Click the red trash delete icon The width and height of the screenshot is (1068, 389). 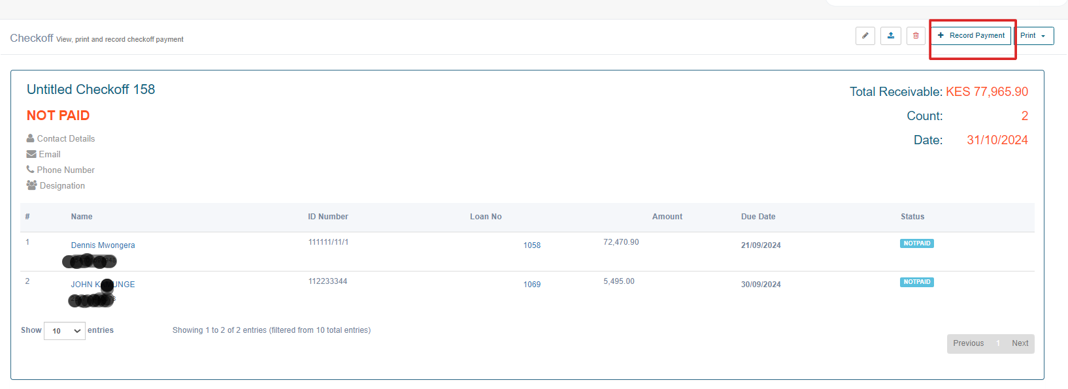(916, 36)
